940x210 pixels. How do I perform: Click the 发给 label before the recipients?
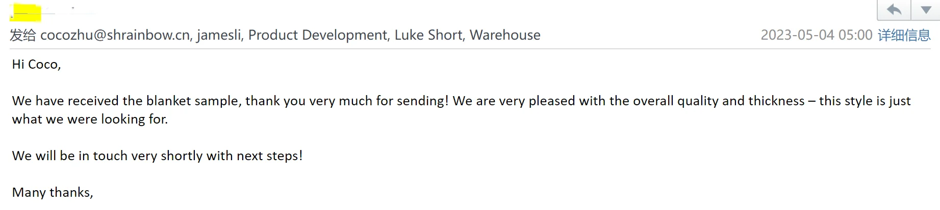[23, 35]
